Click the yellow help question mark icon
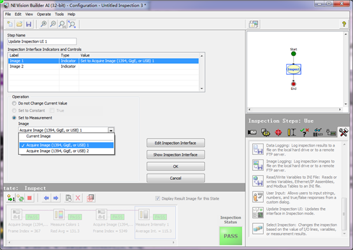353x250 pixels. click(344, 24)
